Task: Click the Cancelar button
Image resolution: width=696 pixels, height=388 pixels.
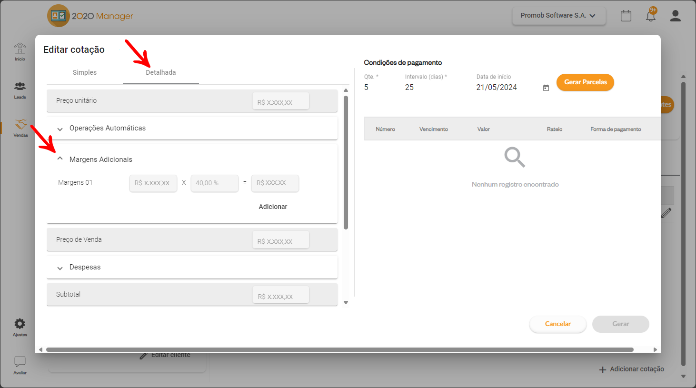Action: click(558, 324)
